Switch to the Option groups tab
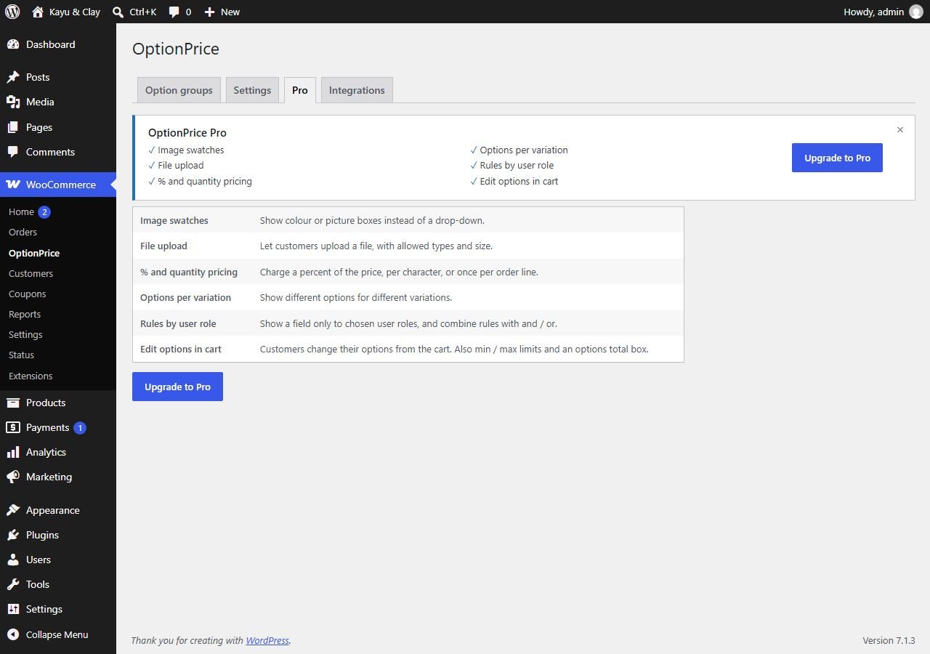The image size is (930, 654). click(x=179, y=90)
